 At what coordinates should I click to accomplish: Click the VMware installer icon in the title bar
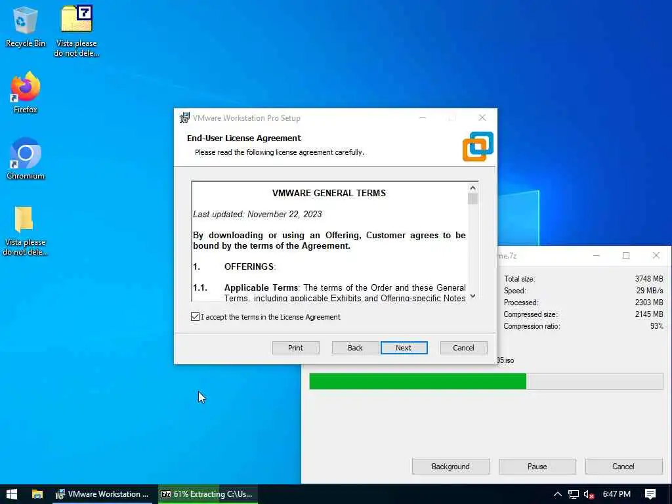pyautogui.click(x=184, y=118)
